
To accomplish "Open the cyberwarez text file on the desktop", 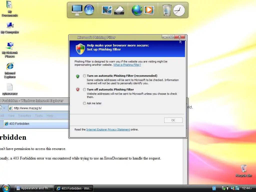I will click(10, 89).
